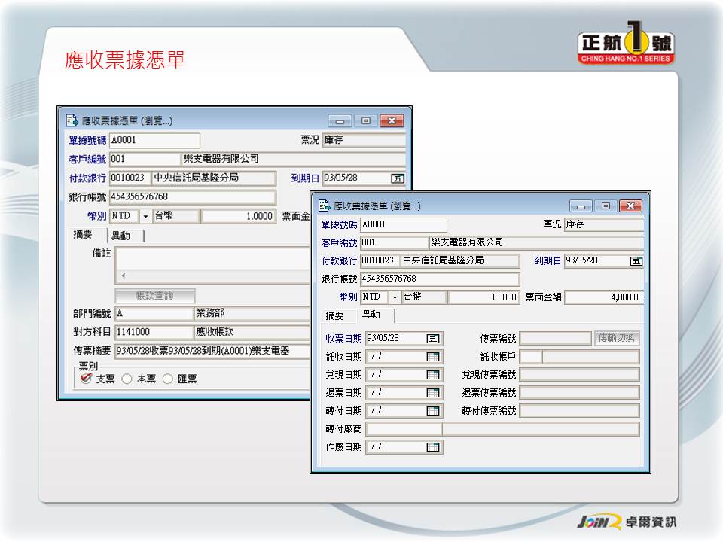Open the 託收日期 calendar picker icon
The height and width of the screenshot is (542, 723).
[433, 357]
